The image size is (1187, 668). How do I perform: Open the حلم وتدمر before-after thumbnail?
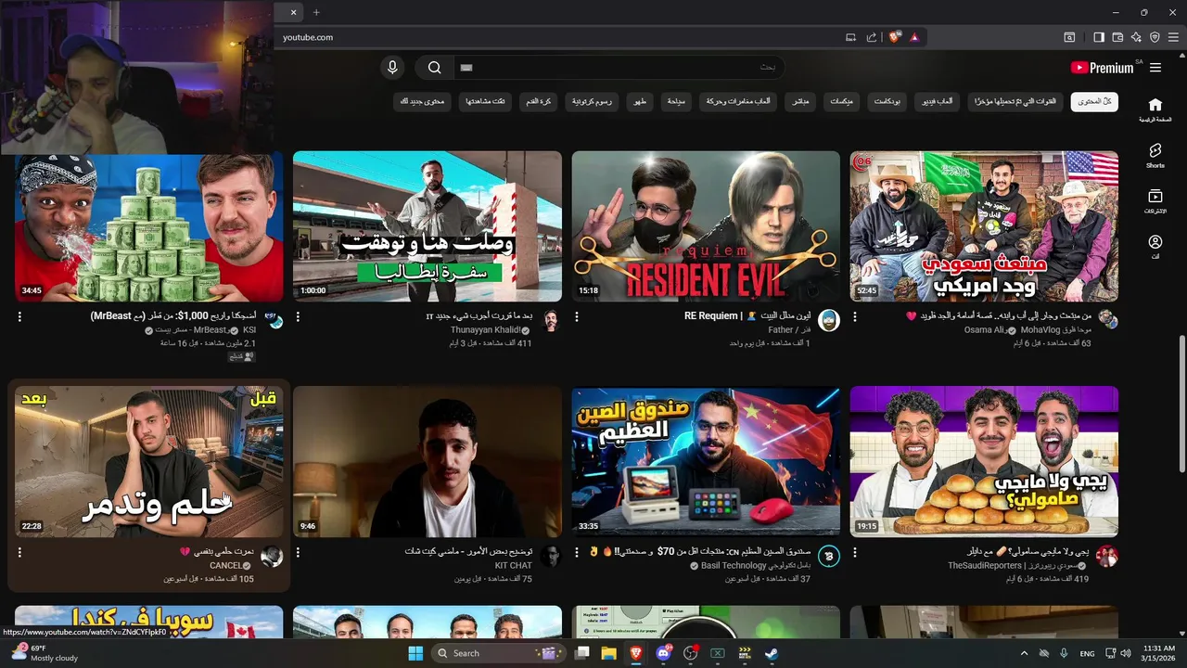coord(149,462)
